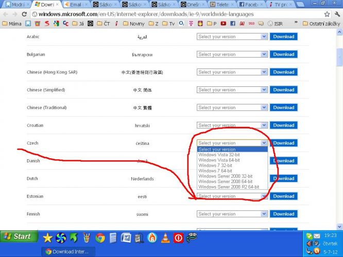
Task: Open the Chrome wrench settings menu
Action: (x=337, y=14)
